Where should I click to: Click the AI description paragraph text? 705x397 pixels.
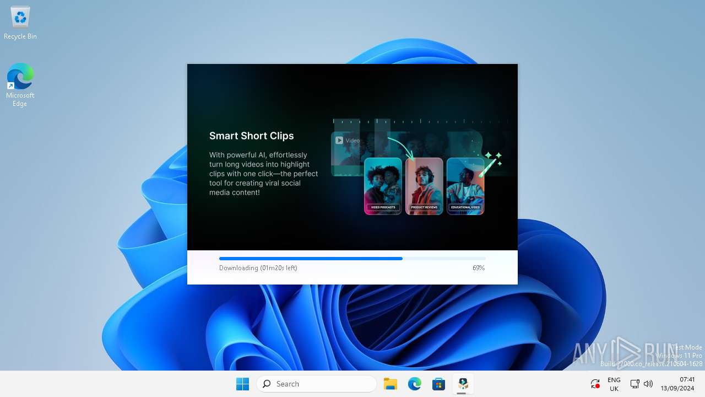(263, 174)
